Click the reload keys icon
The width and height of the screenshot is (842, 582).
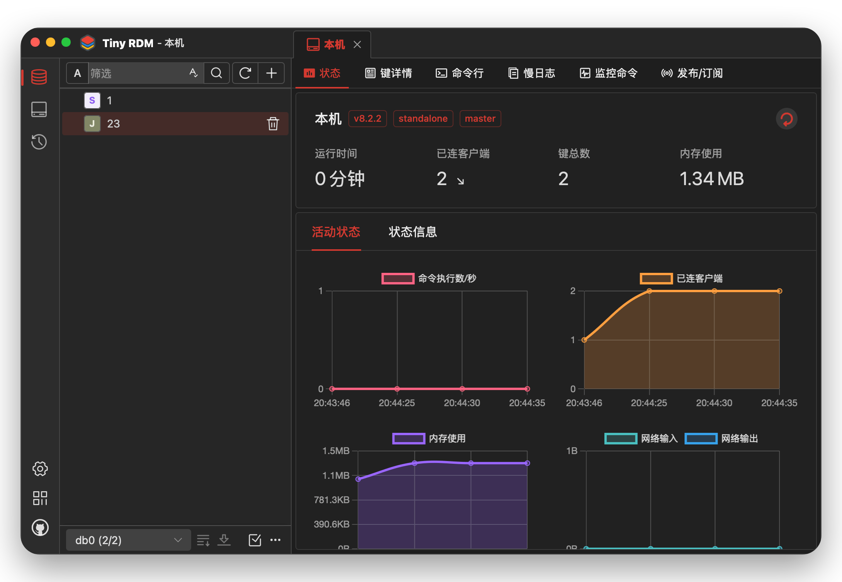tap(245, 73)
